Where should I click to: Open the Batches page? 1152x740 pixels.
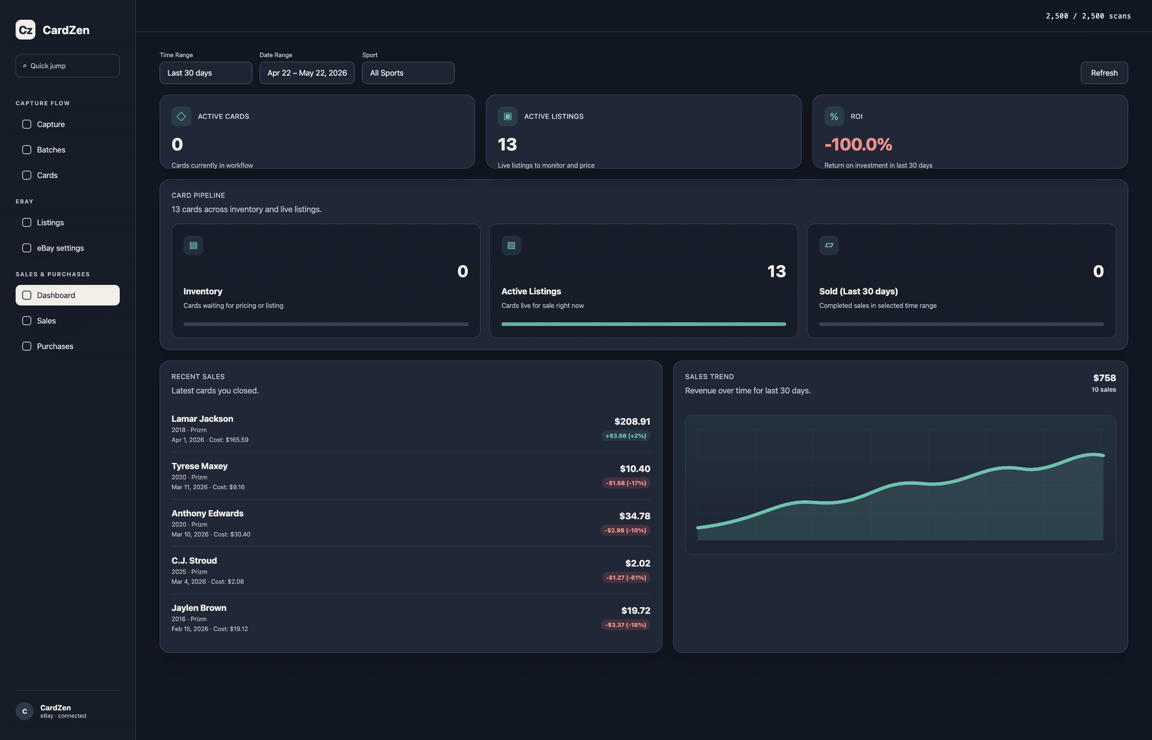click(x=67, y=150)
